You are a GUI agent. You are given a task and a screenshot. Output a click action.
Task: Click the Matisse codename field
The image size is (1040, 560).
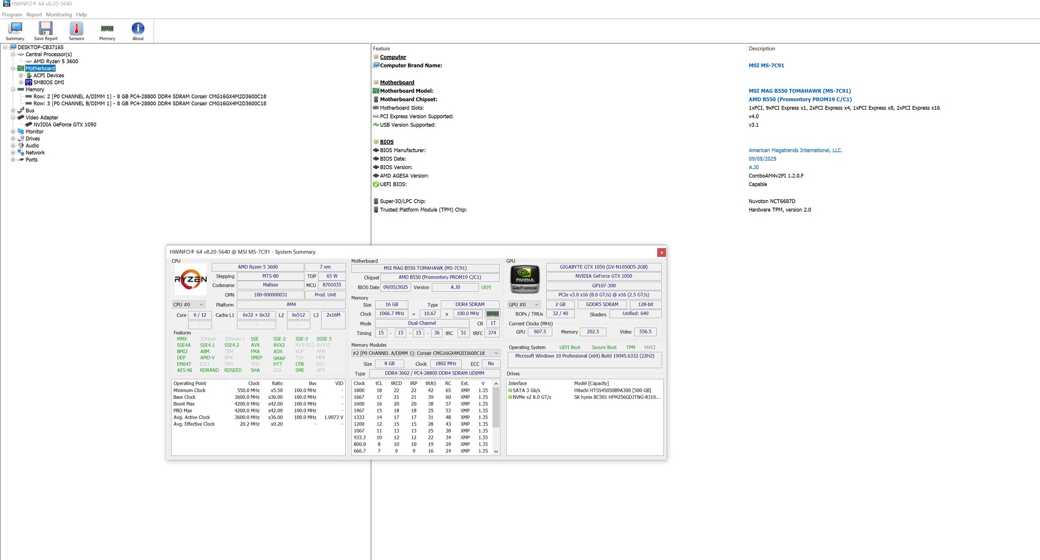pos(270,285)
